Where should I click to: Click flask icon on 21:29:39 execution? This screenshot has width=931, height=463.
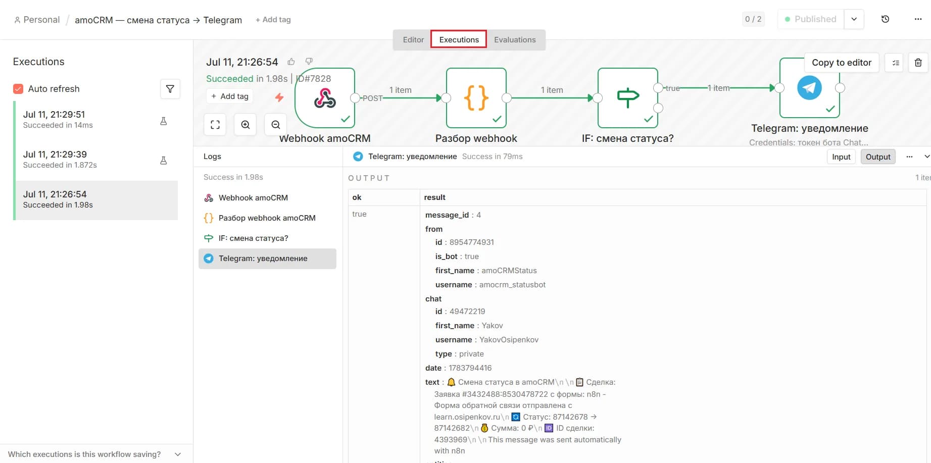[164, 161]
